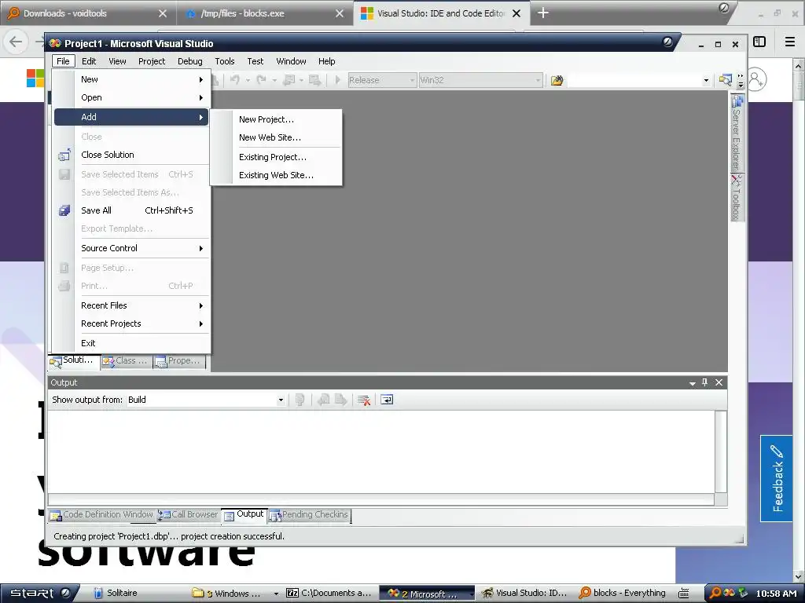Choose Existing Web Site from Add submenu
The width and height of the screenshot is (805, 603).
[276, 175]
